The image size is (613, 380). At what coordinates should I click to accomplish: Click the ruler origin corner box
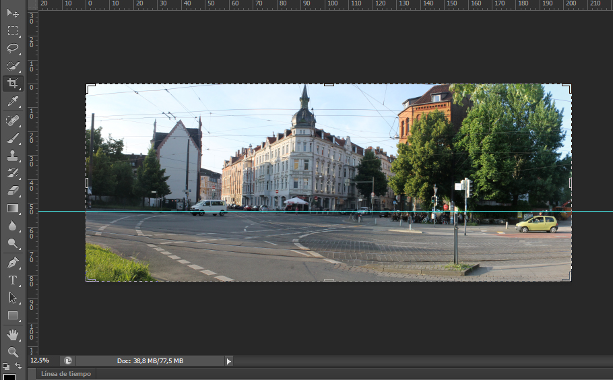tap(32, 5)
